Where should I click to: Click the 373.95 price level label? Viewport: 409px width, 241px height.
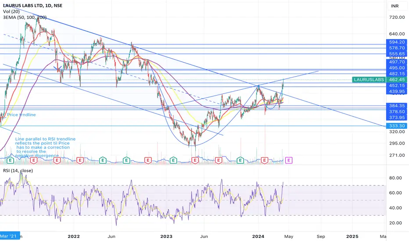coord(397,117)
